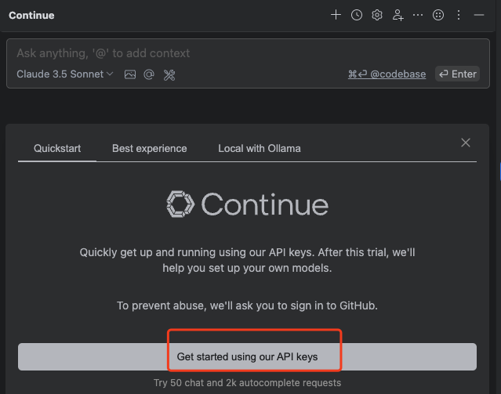Screen dimensions: 501x394
Task: Add context with the @ icon
Action: 149,74
